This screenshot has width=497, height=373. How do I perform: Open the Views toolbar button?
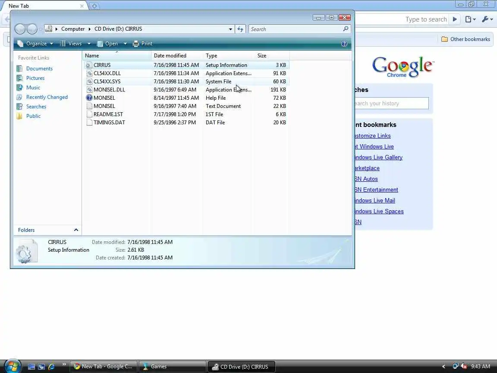[x=71, y=44]
